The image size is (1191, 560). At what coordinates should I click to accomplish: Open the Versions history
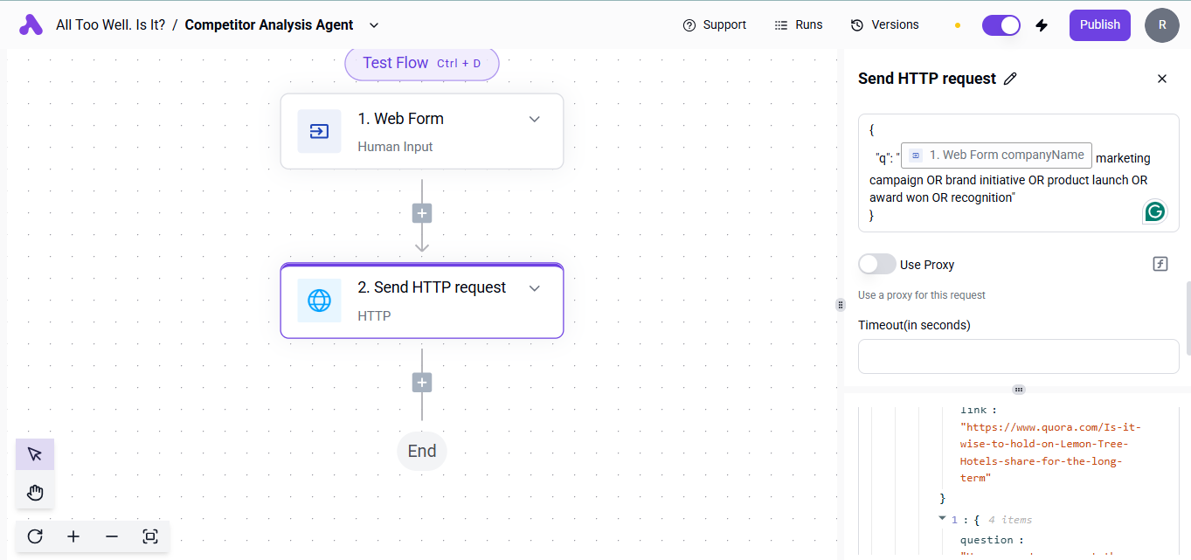(x=884, y=25)
